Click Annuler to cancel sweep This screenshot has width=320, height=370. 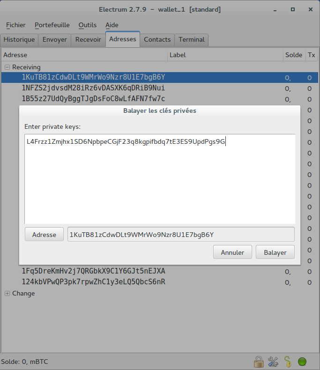tap(232, 252)
